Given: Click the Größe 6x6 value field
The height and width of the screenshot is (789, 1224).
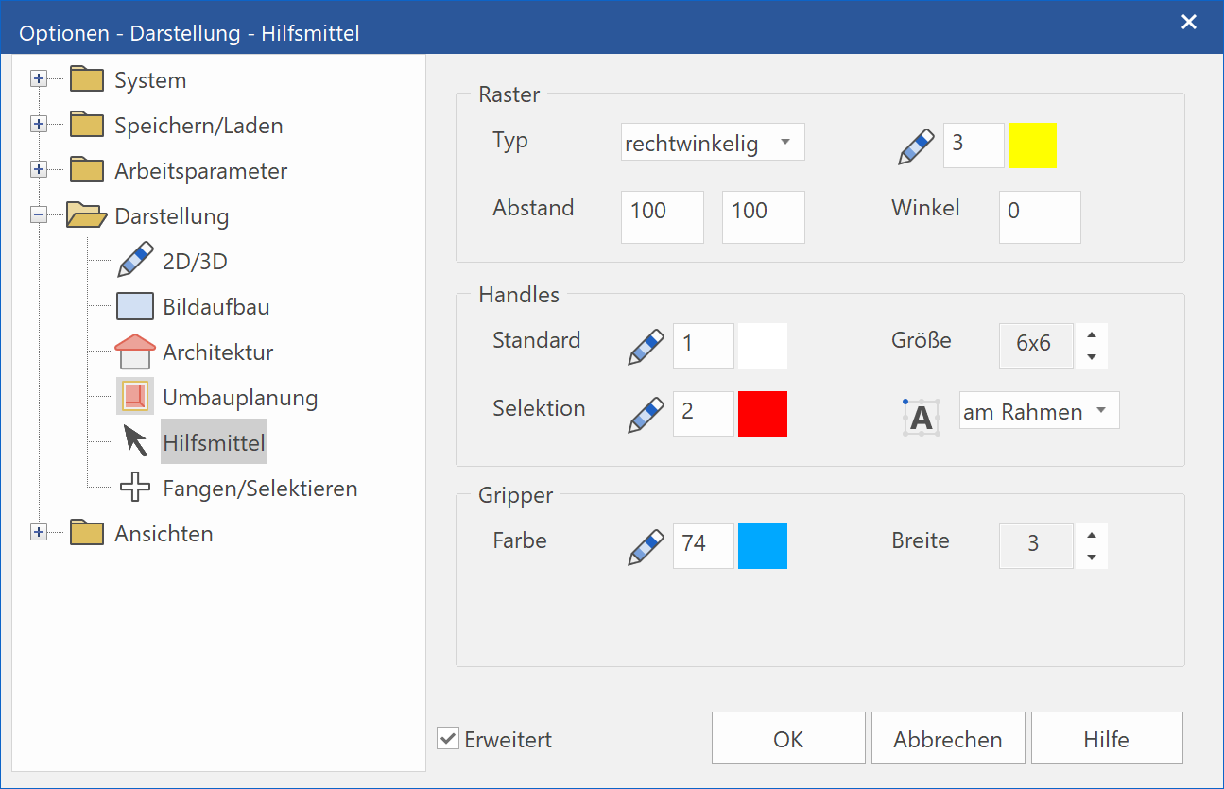Looking at the screenshot, I should pos(1036,346).
